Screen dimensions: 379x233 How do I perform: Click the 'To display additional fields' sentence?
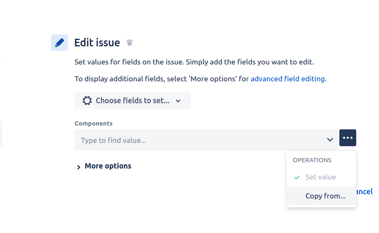200,79
